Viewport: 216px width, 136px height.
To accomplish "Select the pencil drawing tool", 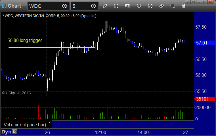I will pyautogui.click(x=105, y=6).
